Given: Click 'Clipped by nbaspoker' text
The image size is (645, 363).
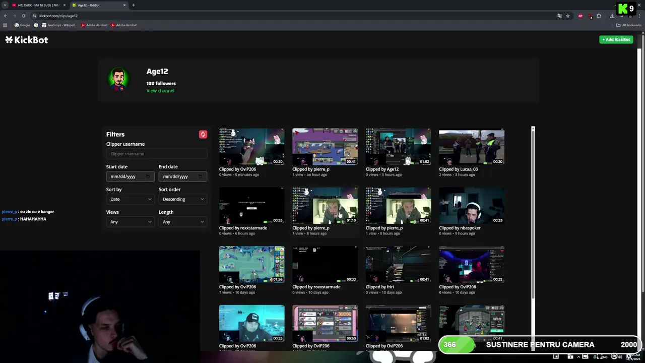Looking at the screenshot, I should tap(460, 228).
